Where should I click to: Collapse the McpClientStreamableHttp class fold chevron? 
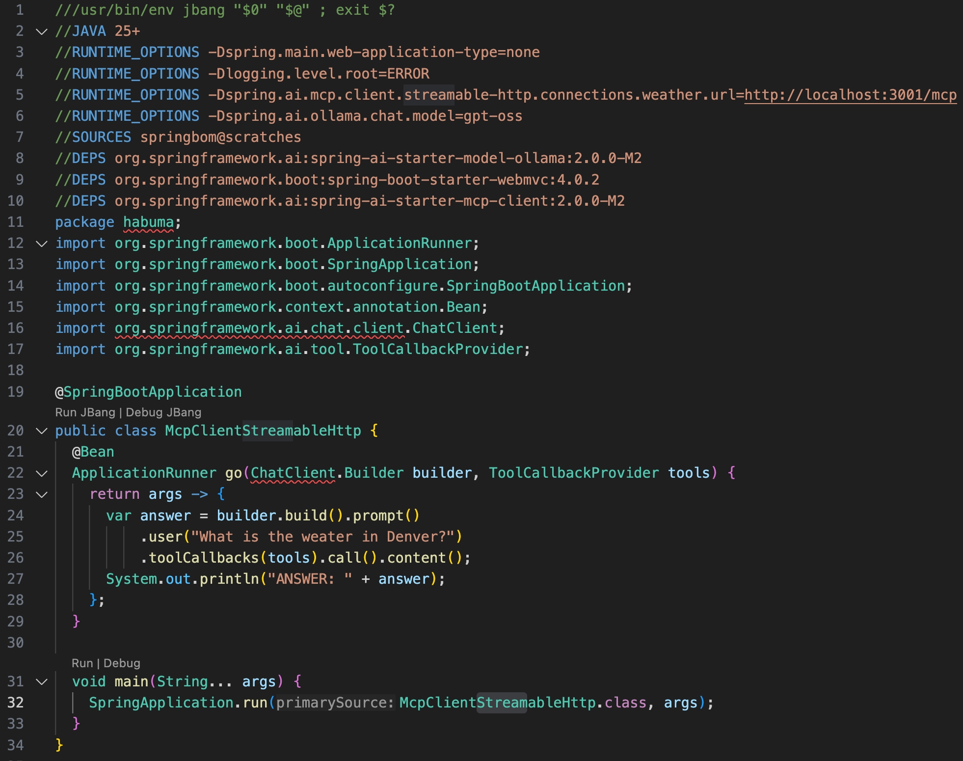(x=42, y=431)
